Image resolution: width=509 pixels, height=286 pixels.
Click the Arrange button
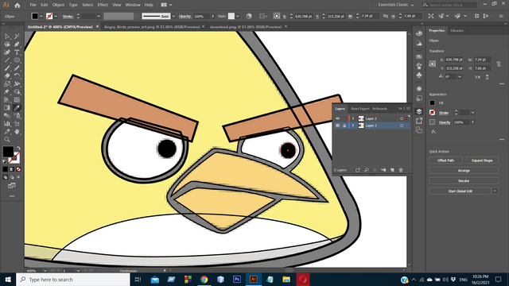[464, 171]
